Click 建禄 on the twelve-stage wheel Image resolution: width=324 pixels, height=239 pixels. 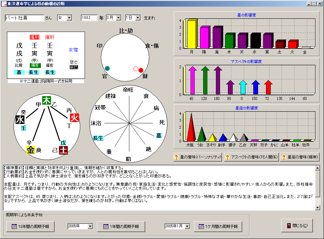click(x=111, y=96)
